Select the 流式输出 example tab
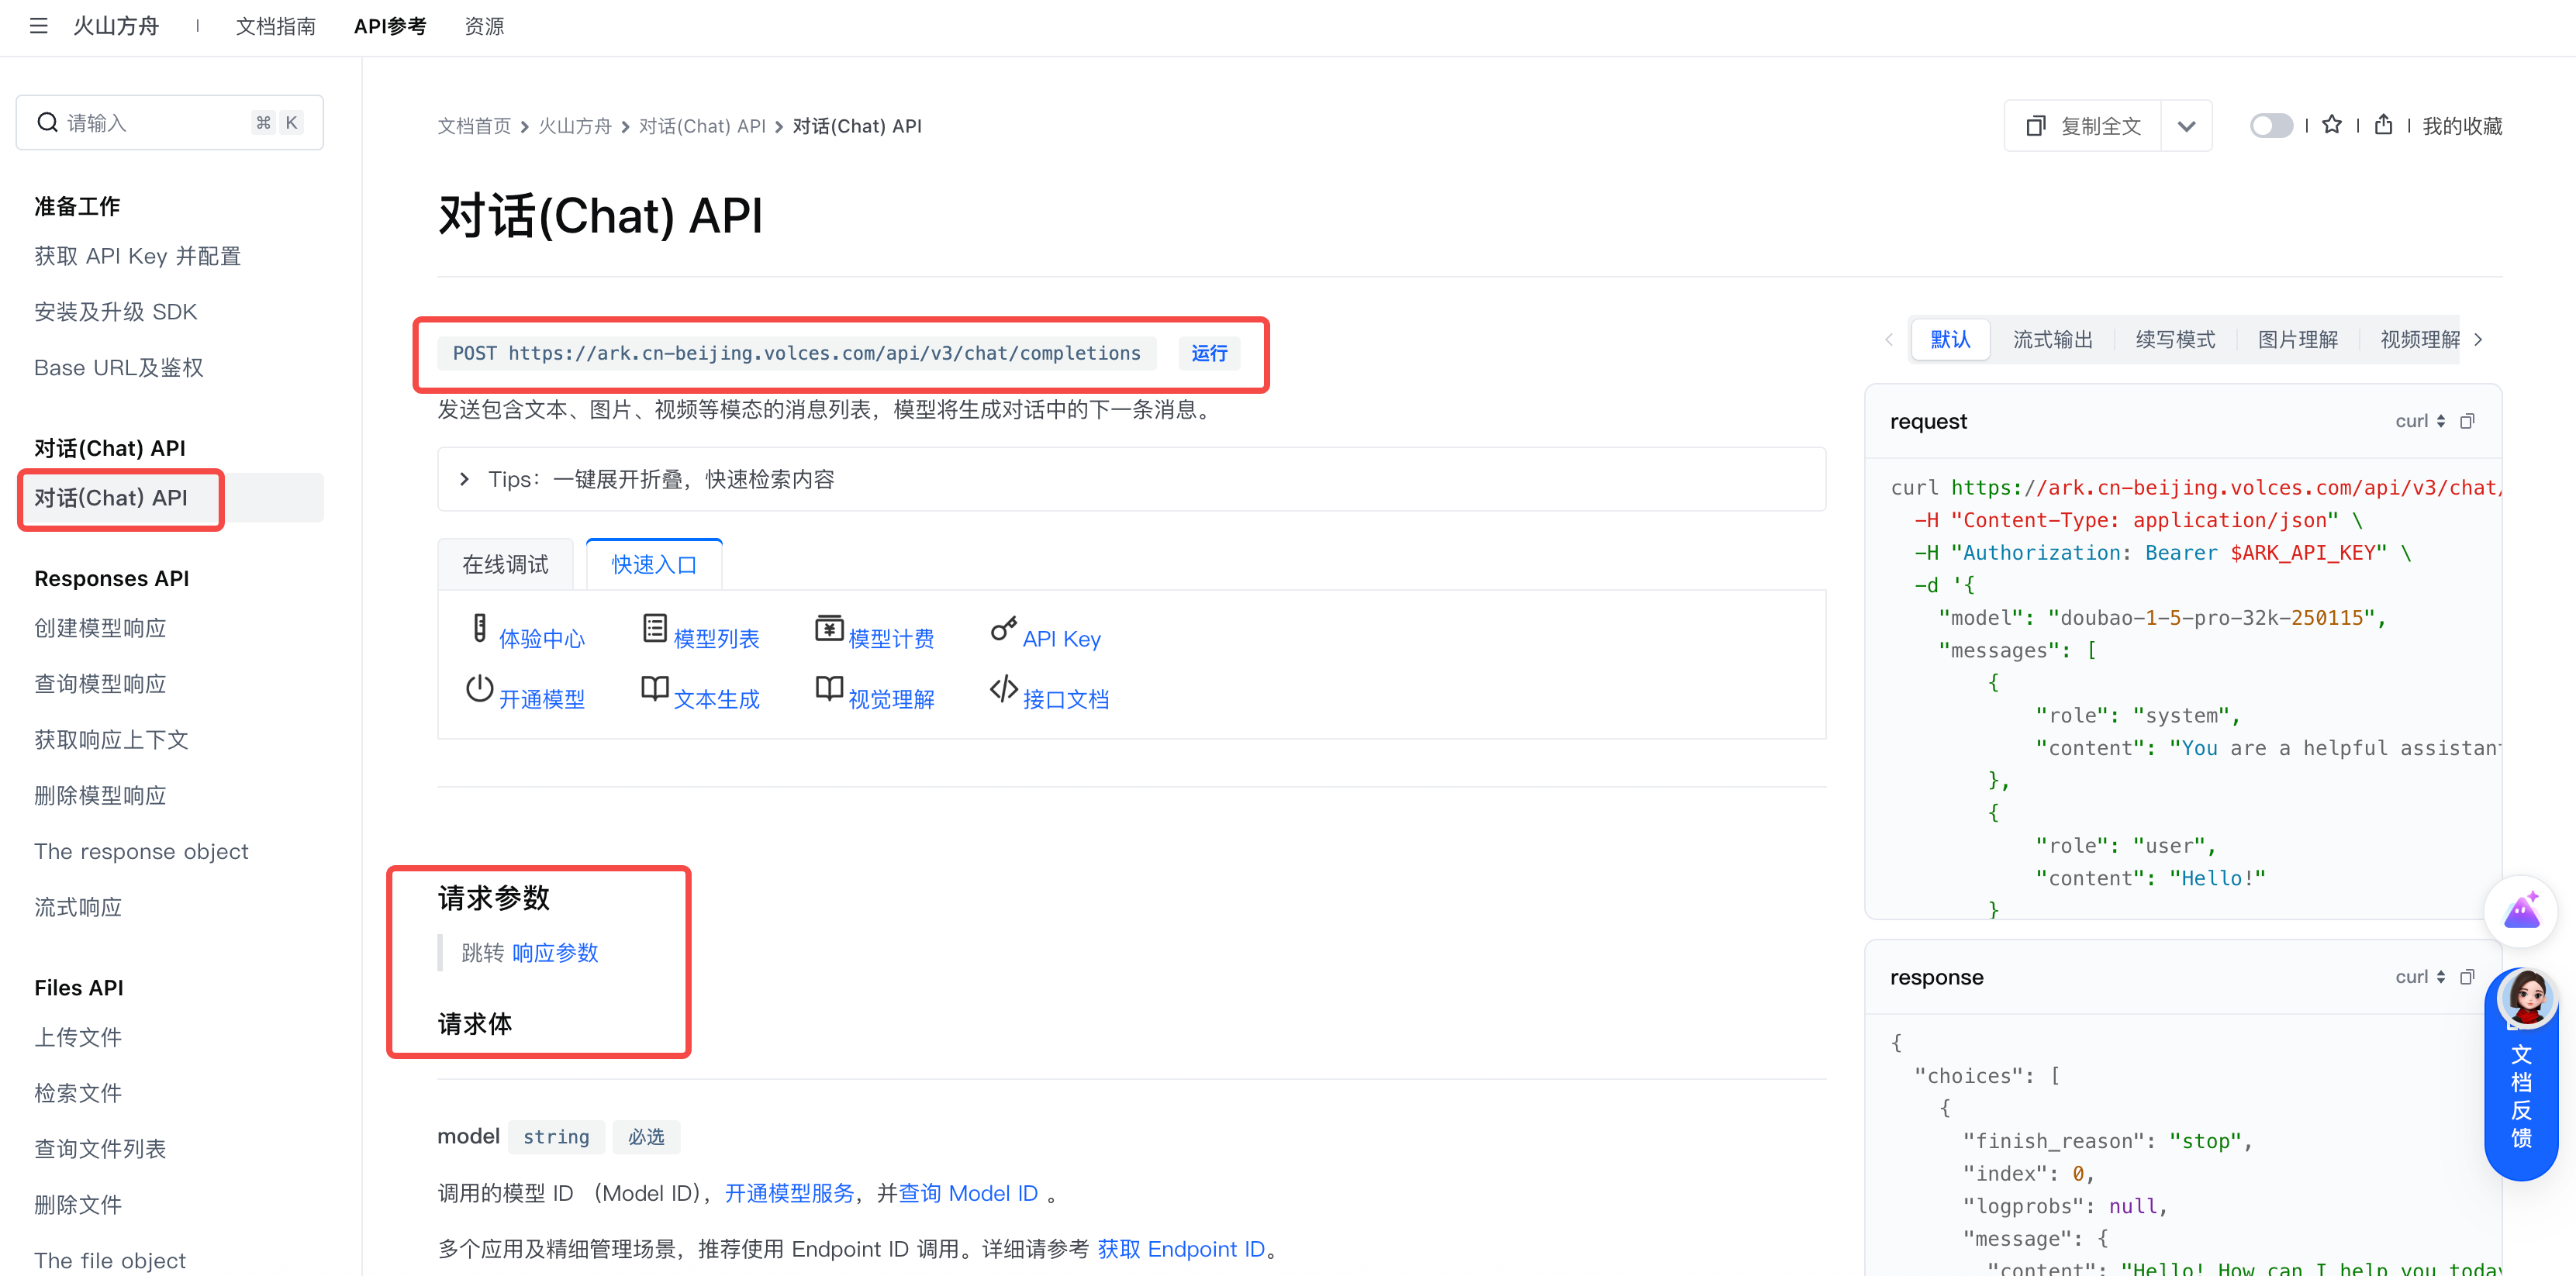 (2052, 340)
